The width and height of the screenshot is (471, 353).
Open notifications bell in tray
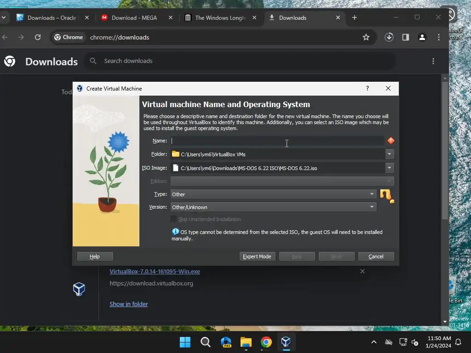(x=458, y=342)
